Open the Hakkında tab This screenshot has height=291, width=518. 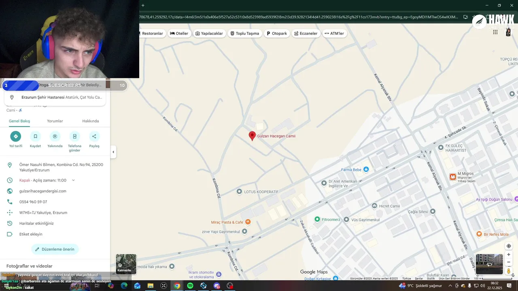click(x=91, y=121)
